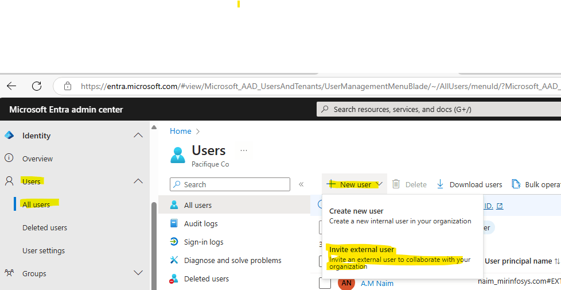Click the plus icon on New user

332,184
